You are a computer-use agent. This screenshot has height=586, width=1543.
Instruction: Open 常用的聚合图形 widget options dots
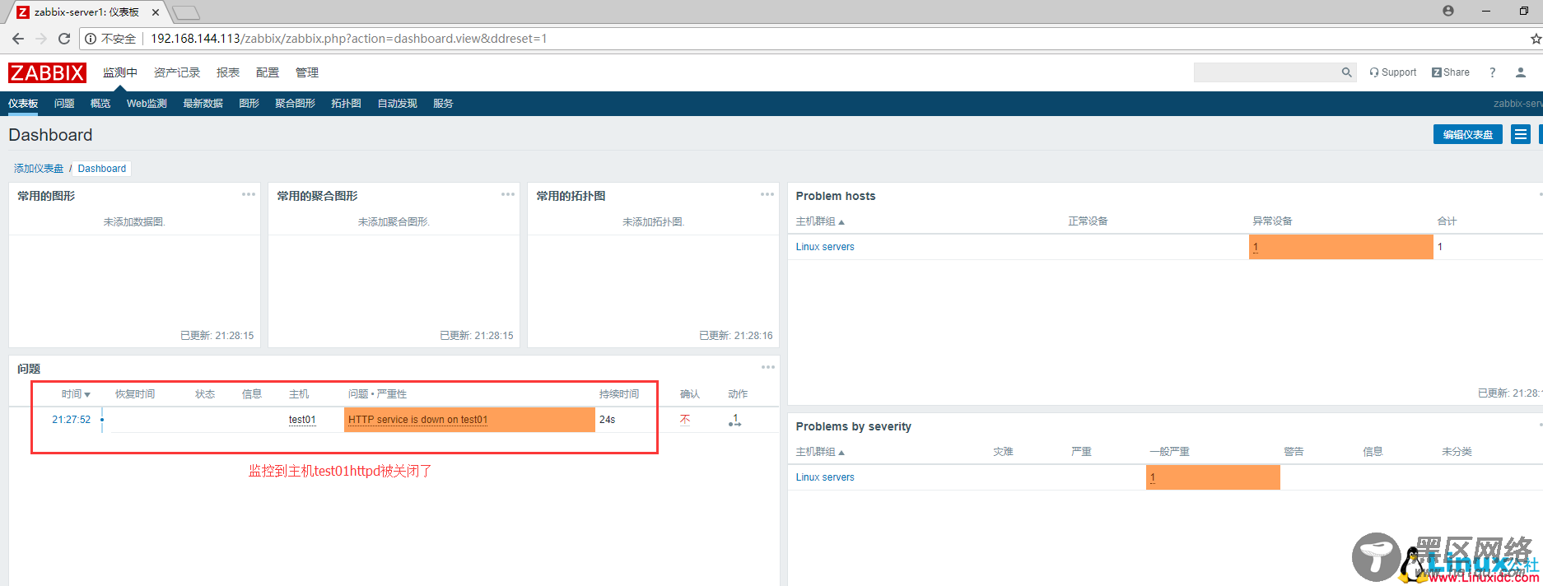(508, 194)
